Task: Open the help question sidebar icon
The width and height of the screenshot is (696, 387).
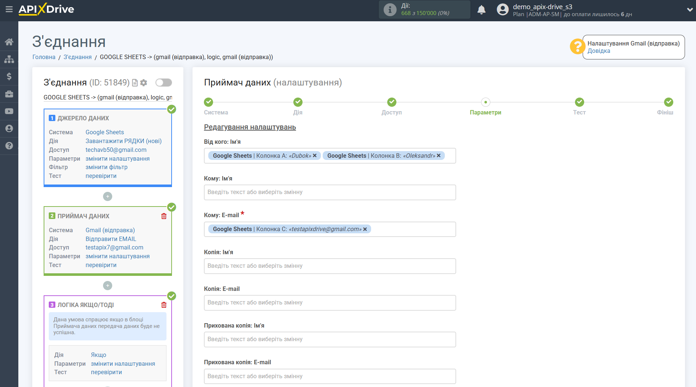Action: (9, 146)
